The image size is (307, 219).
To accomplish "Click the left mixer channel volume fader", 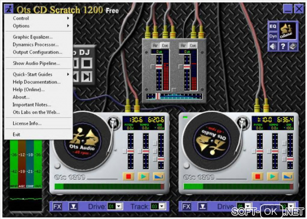I will click(x=159, y=67).
